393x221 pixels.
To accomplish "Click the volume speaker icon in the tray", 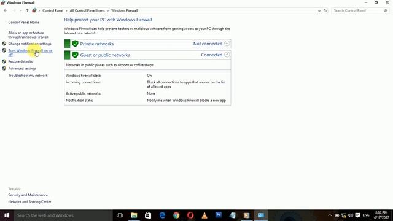I will click(351, 215).
